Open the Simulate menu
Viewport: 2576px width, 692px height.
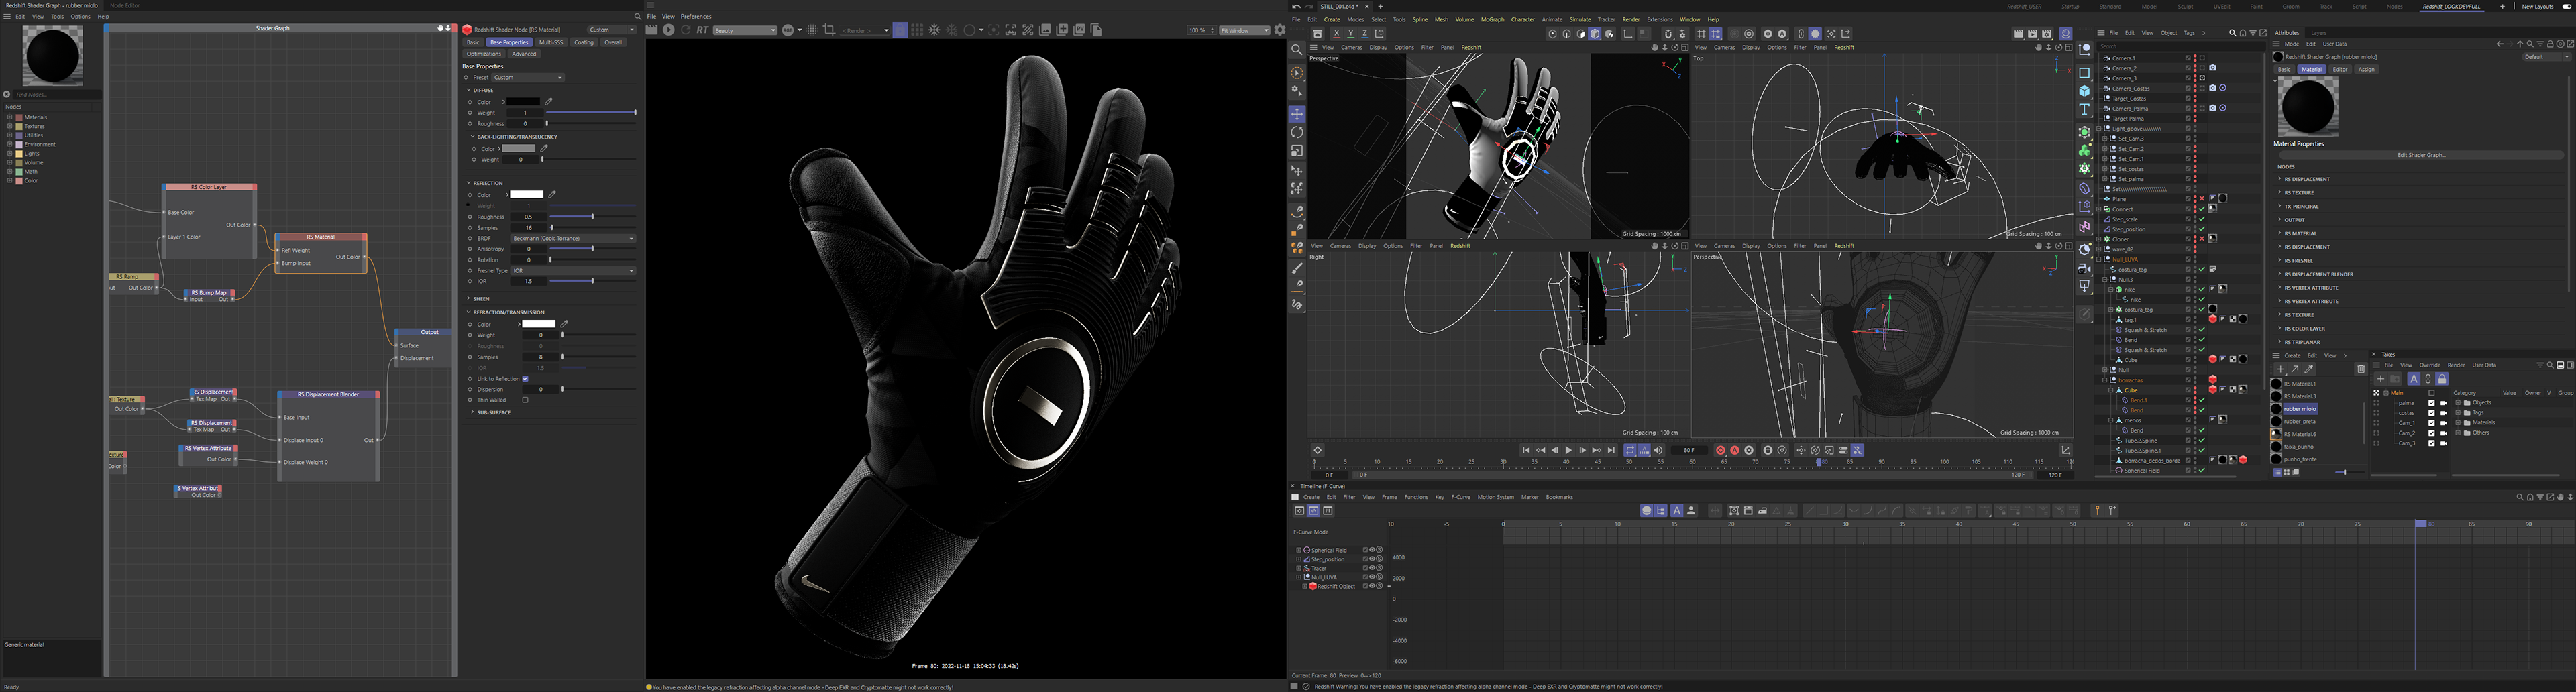pos(1581,19)
